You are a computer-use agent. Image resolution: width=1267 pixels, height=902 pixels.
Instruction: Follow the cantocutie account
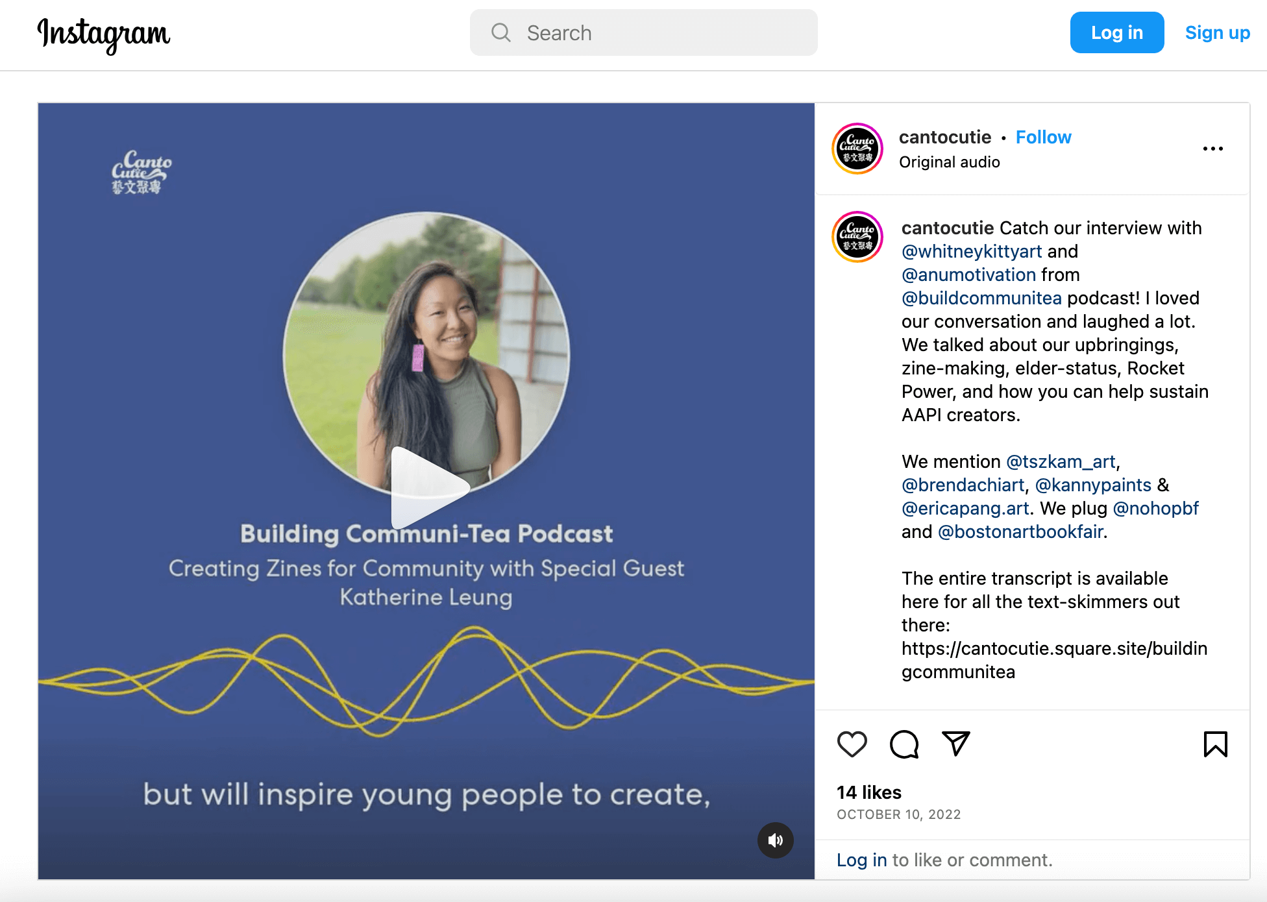coord(1043,137)
